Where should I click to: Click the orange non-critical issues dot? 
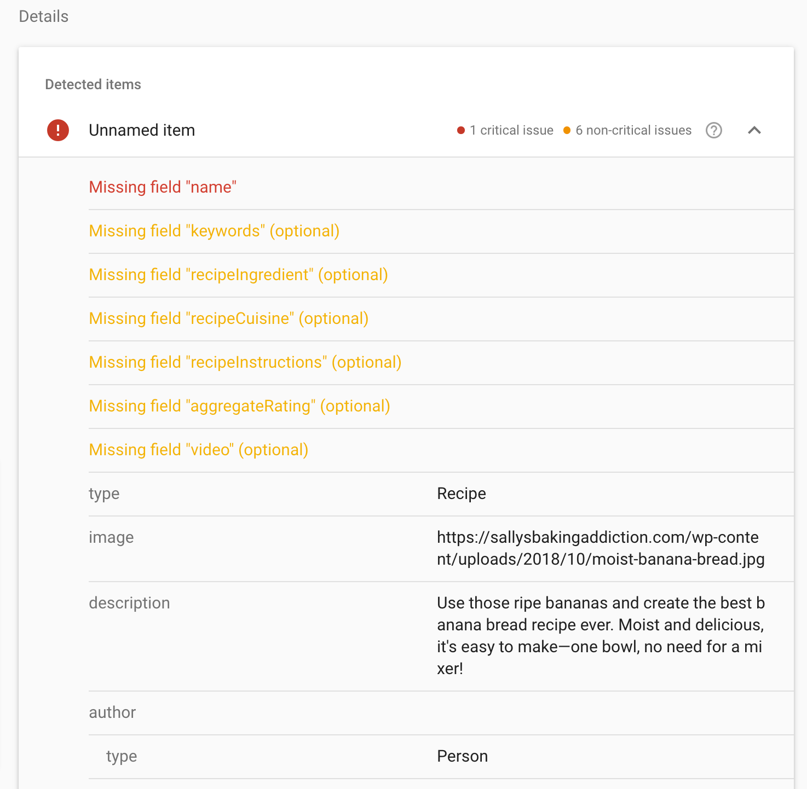point(567,130)
